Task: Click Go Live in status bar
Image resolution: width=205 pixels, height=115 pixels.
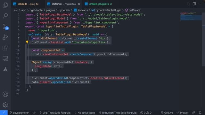Action: [x=167, y=113]
